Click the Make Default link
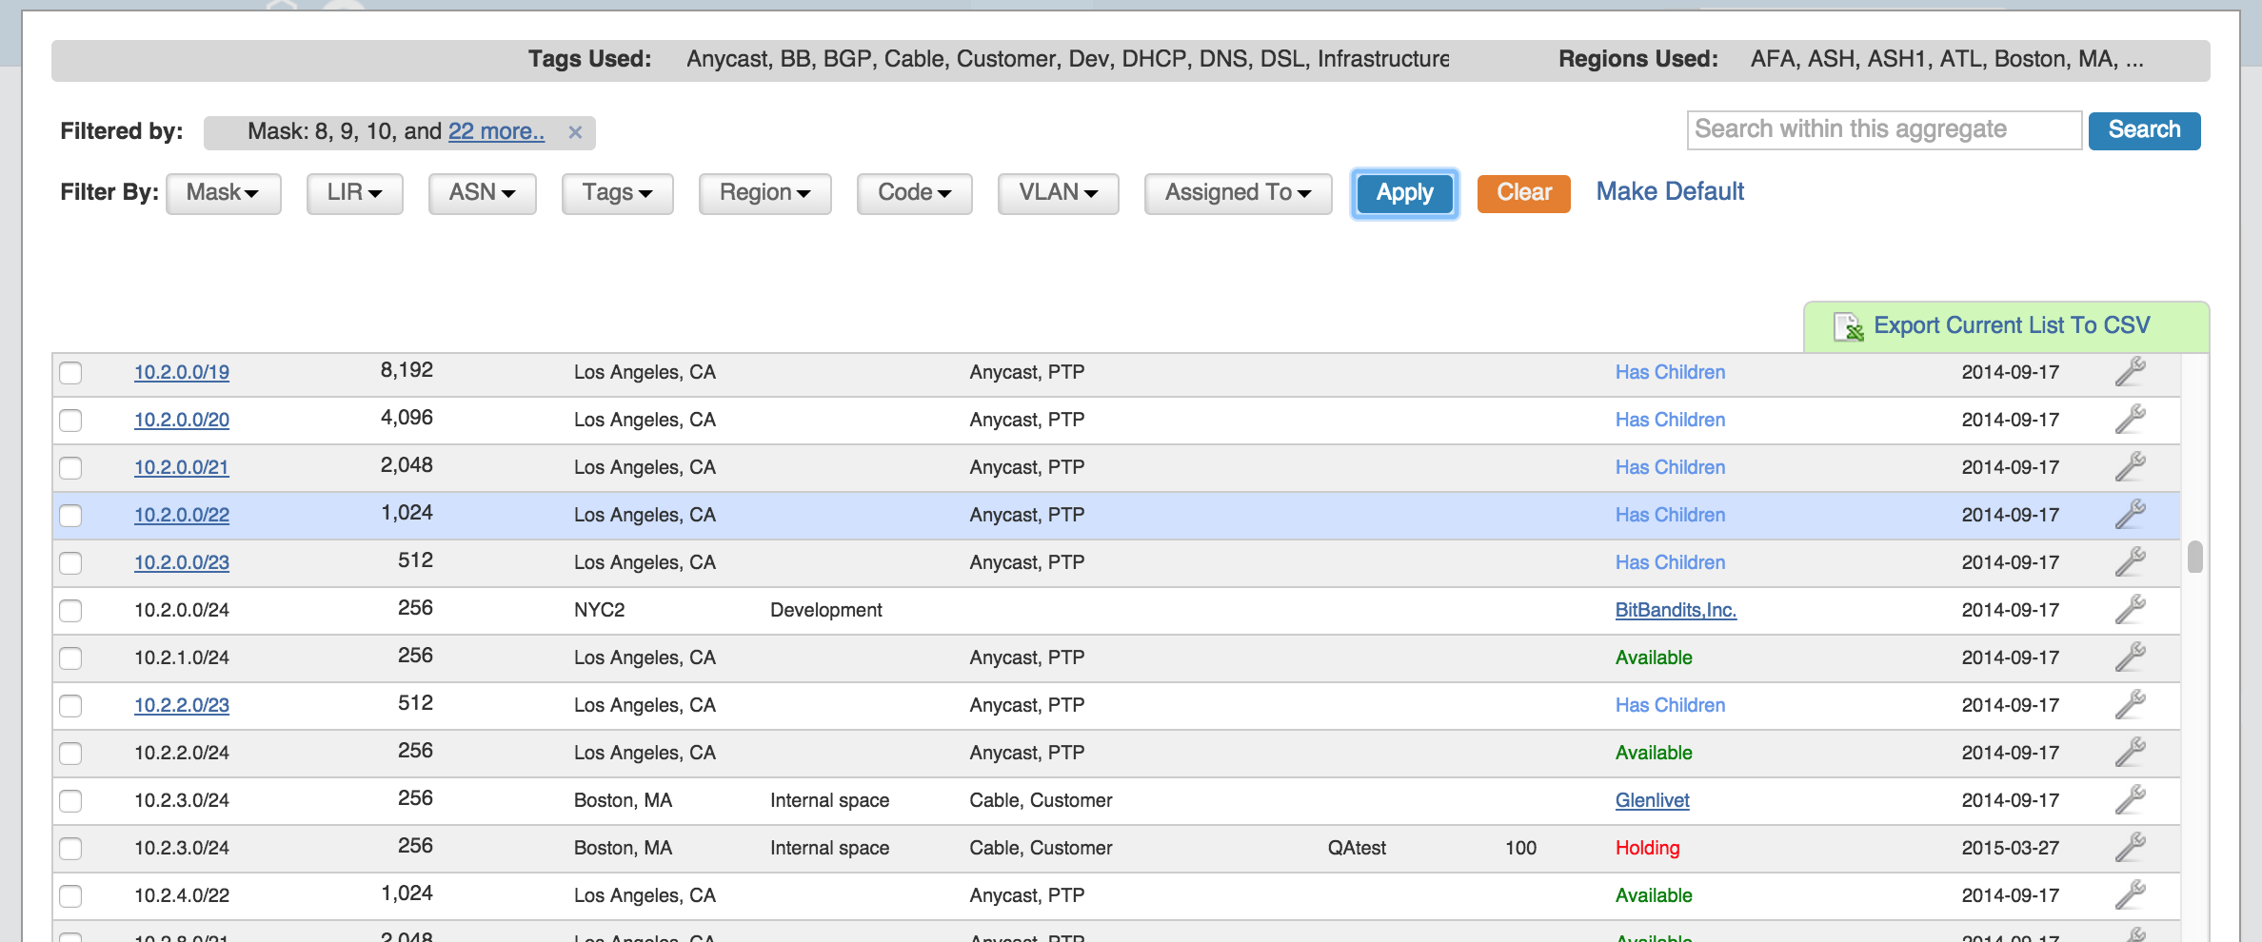This screenshot has width=2262, height=942. [1670, 192]
